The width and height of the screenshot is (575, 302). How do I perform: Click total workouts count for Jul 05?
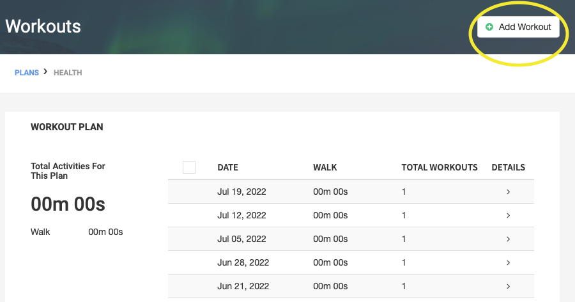click(404, 239)
